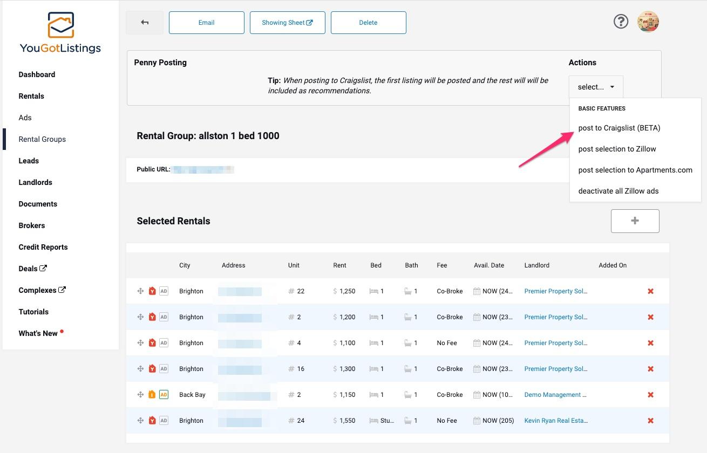Image resolution: width=707 pixels, height=453 pixels.
Task: Open Ads in the sidebar
Action: tap(25, 118)
